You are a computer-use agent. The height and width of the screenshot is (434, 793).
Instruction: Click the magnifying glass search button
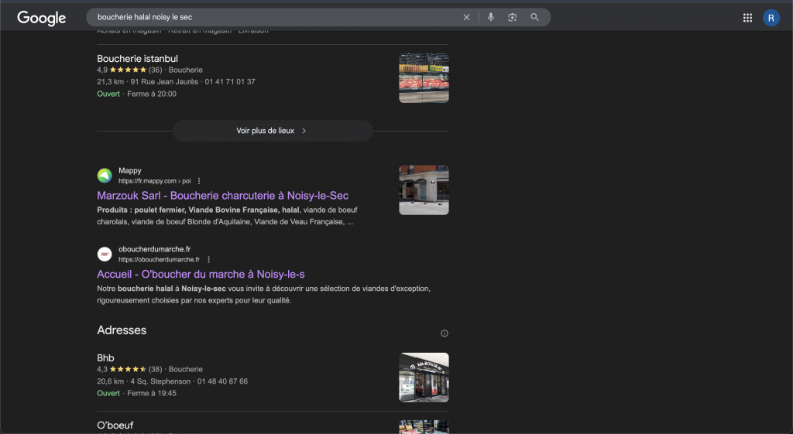coord(534,17)
